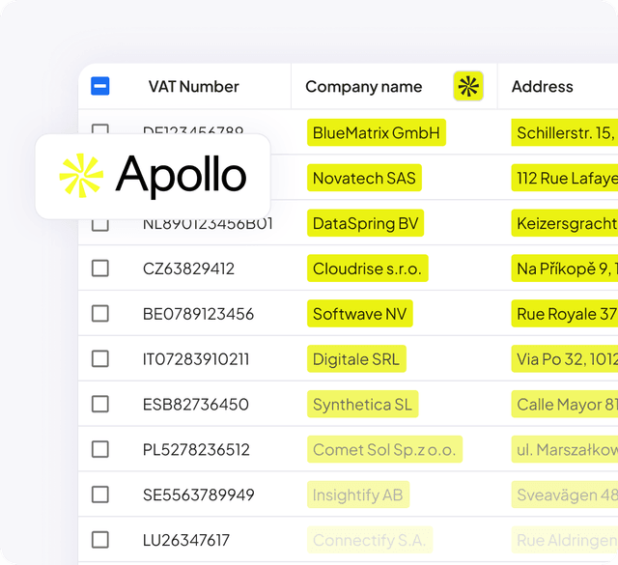618x565 pixels.
Task: Click the Rue Royale 37 address cell
Action: point(564,314)
